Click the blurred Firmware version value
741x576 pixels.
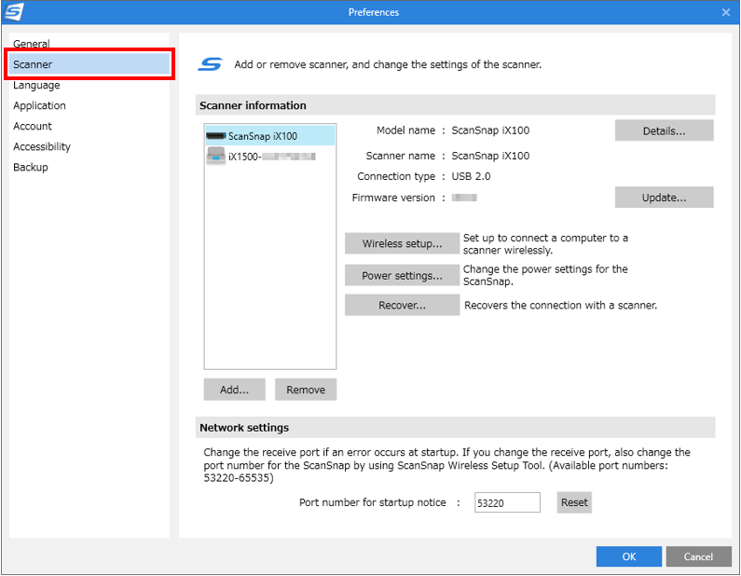point(464,198)
